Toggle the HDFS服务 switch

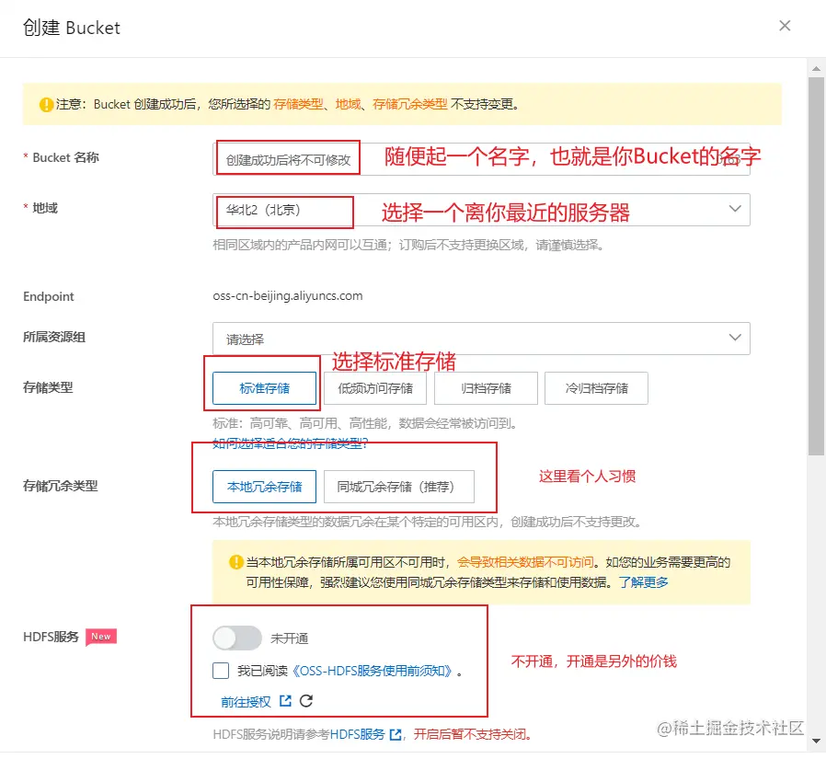pyautogui.click(x=237, y=638)
